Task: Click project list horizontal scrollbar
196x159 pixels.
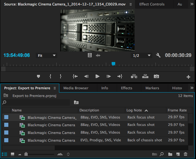Action: [29, 148]
